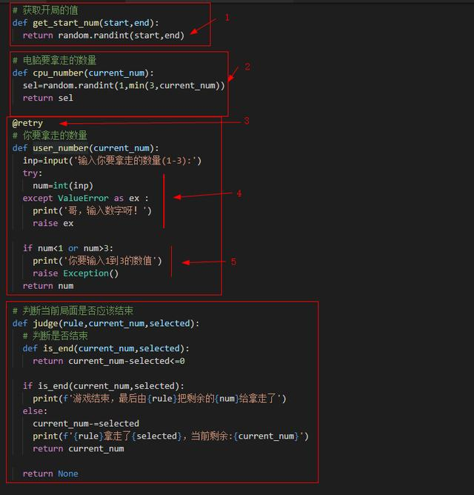Click the print line containing '当前剩余'
Screen dimensions: 474x495
(171, 436)
